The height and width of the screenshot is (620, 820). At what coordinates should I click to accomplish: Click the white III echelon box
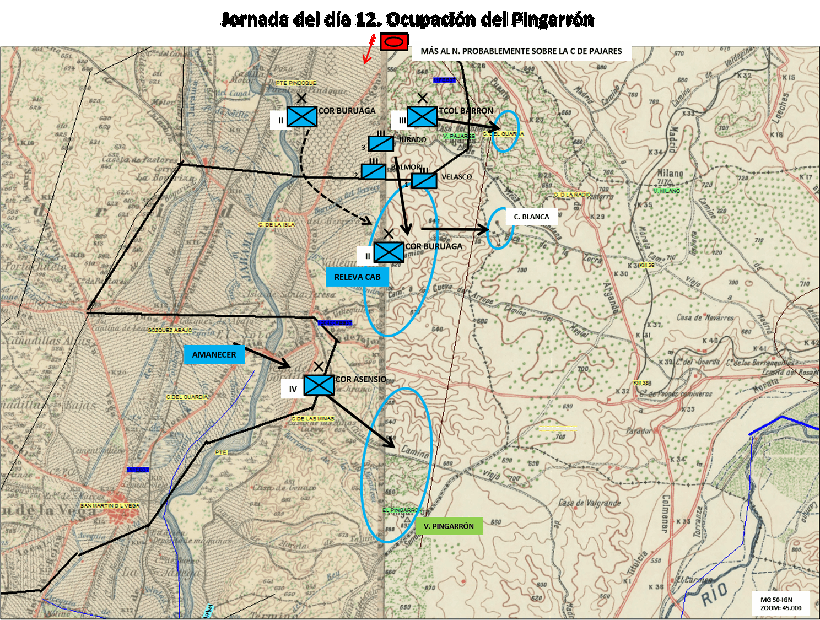click(400, 120)
